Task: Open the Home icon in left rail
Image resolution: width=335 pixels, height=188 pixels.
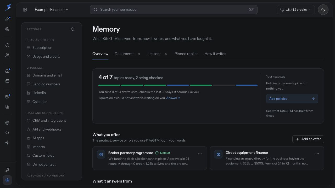Action: [x=7, y=19]
